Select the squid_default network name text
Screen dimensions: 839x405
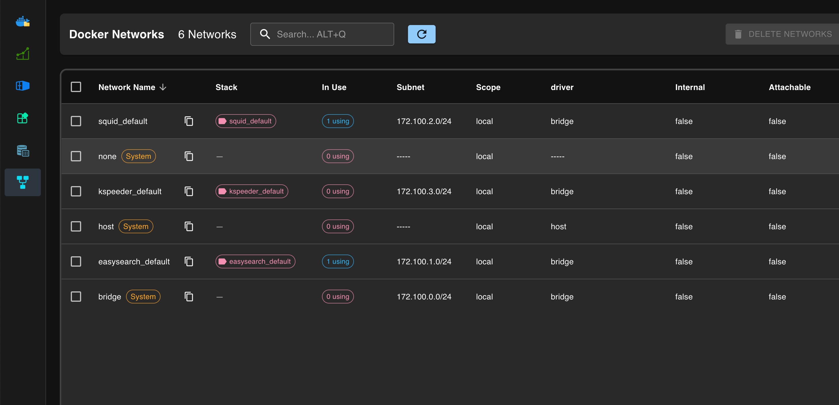point(123,121)
